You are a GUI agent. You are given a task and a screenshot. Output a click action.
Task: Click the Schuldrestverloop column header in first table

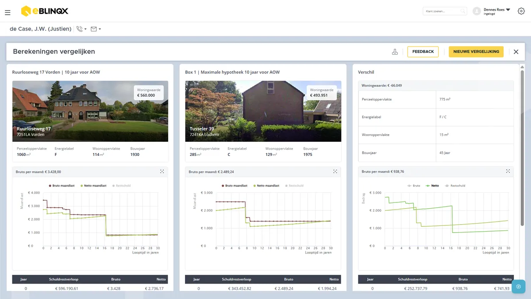coord(63,280)
